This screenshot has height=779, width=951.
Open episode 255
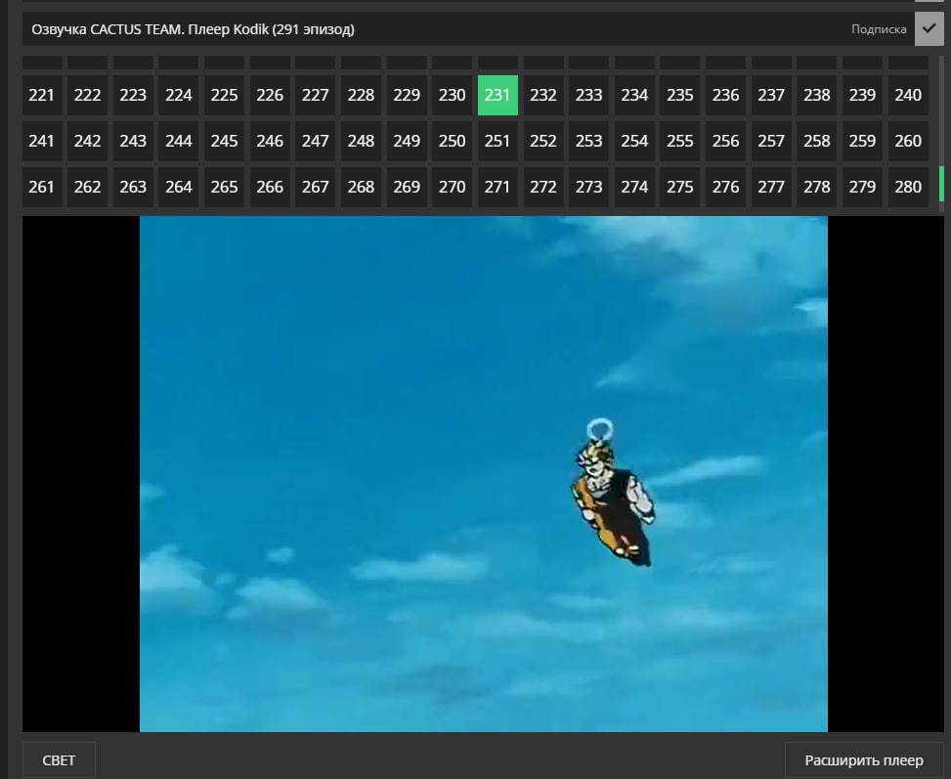(680, 142)
